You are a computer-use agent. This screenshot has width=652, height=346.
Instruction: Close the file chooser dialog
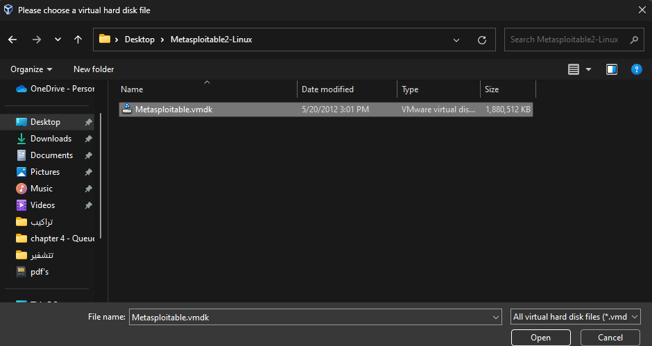pos(642,10)
